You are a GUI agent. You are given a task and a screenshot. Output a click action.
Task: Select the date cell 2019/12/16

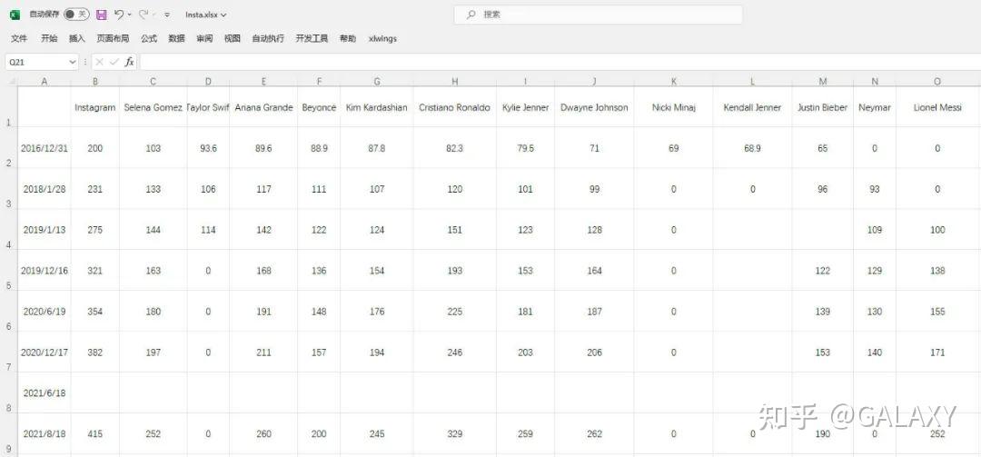[x=44, y=271]
